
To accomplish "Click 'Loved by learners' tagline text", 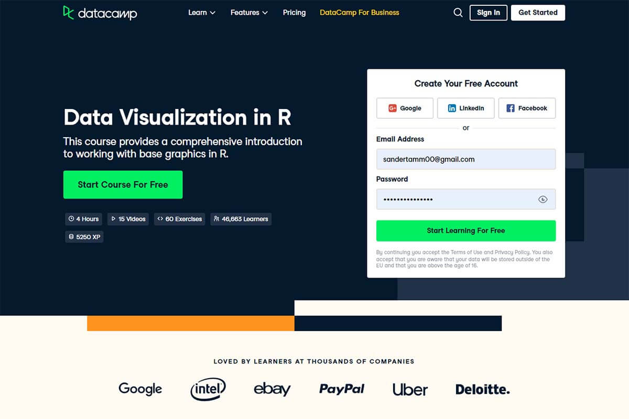I will pos(314,361).
